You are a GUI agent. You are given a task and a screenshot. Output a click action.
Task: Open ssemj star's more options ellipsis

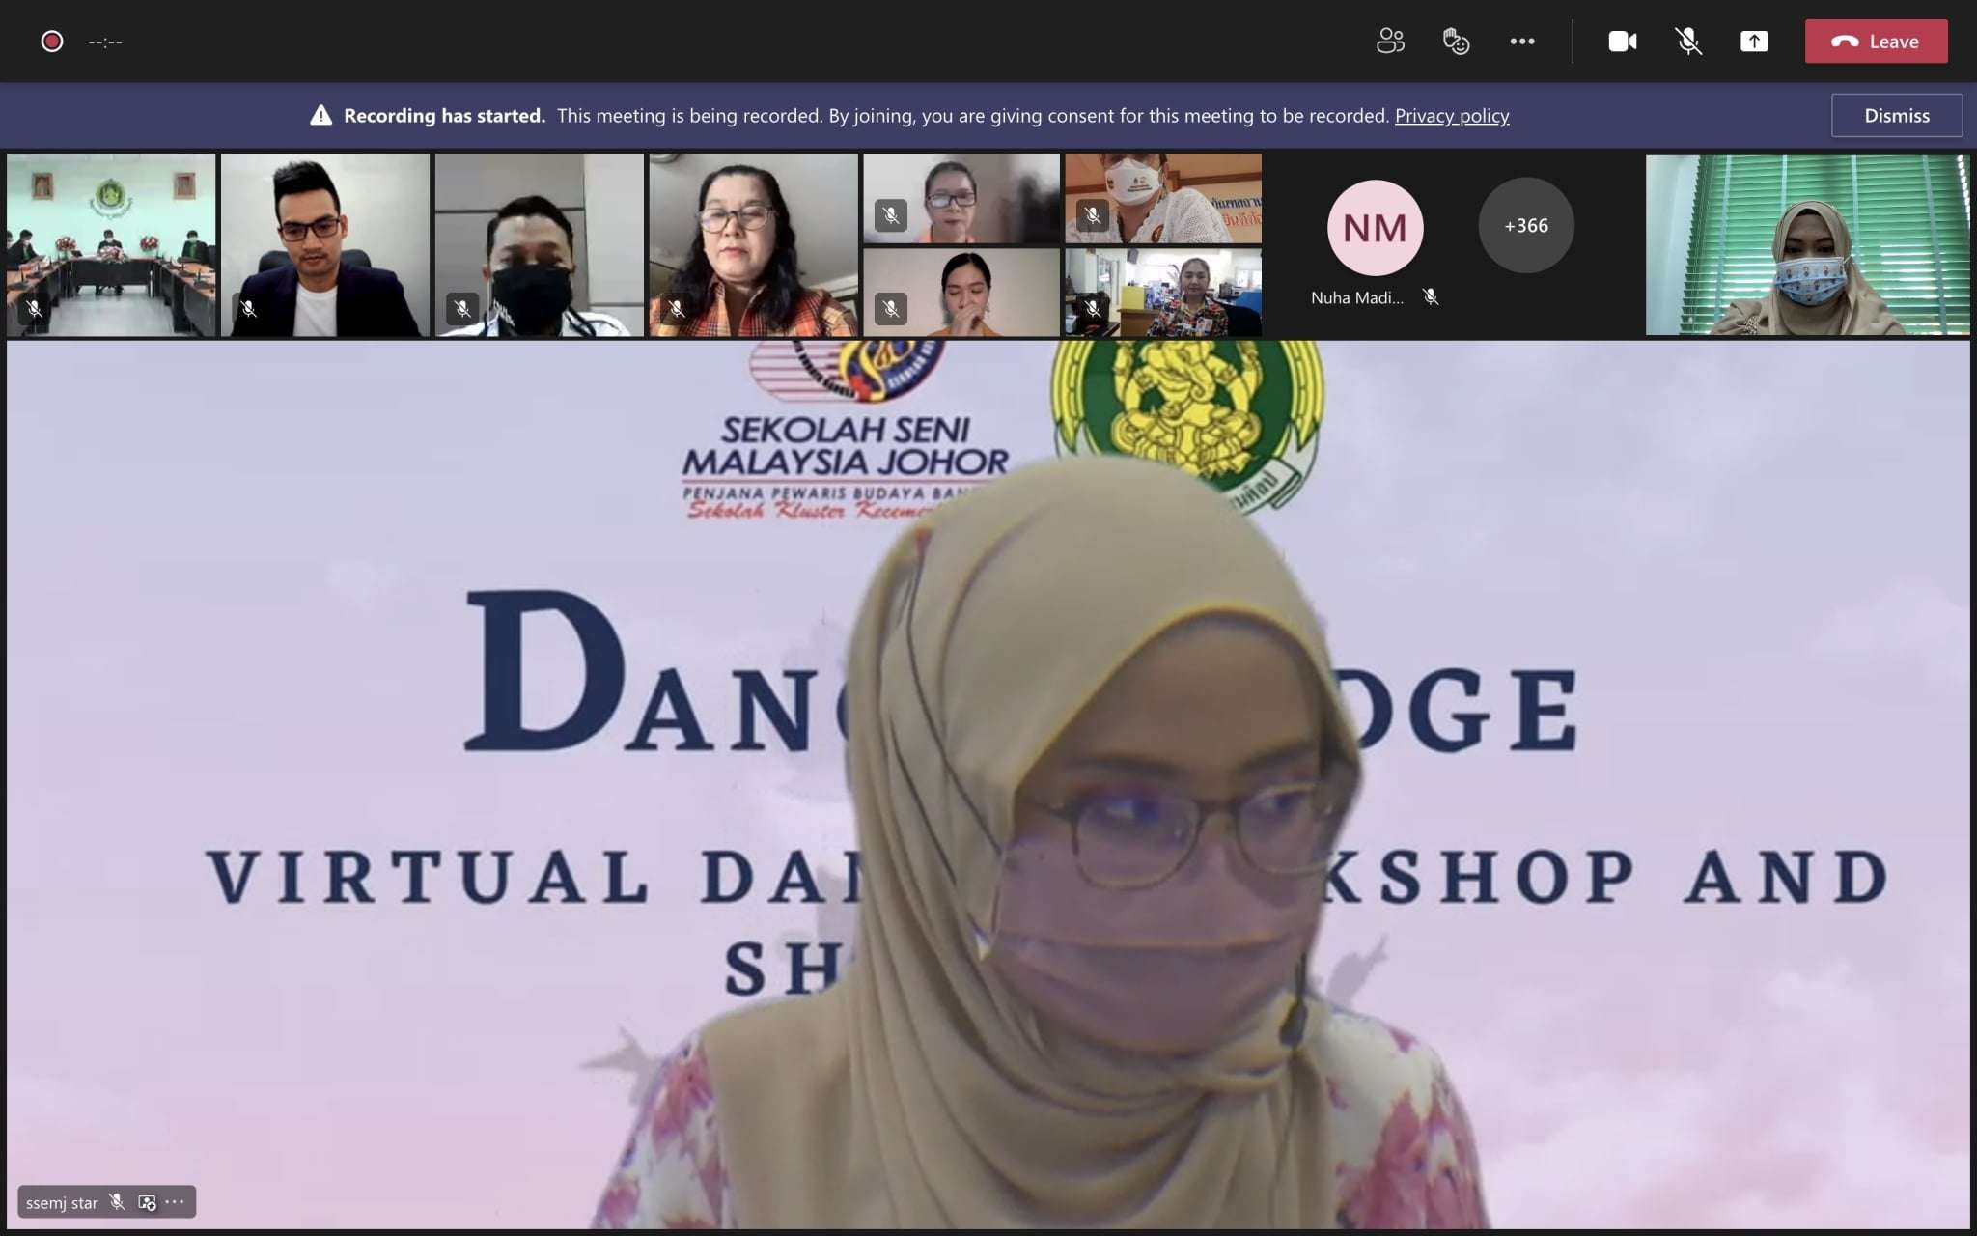175,1202
